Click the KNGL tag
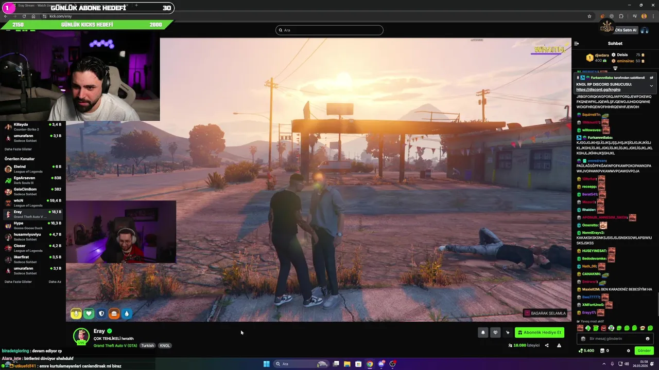The height and width of the screenshot is (370, 659). pos(165,345)
